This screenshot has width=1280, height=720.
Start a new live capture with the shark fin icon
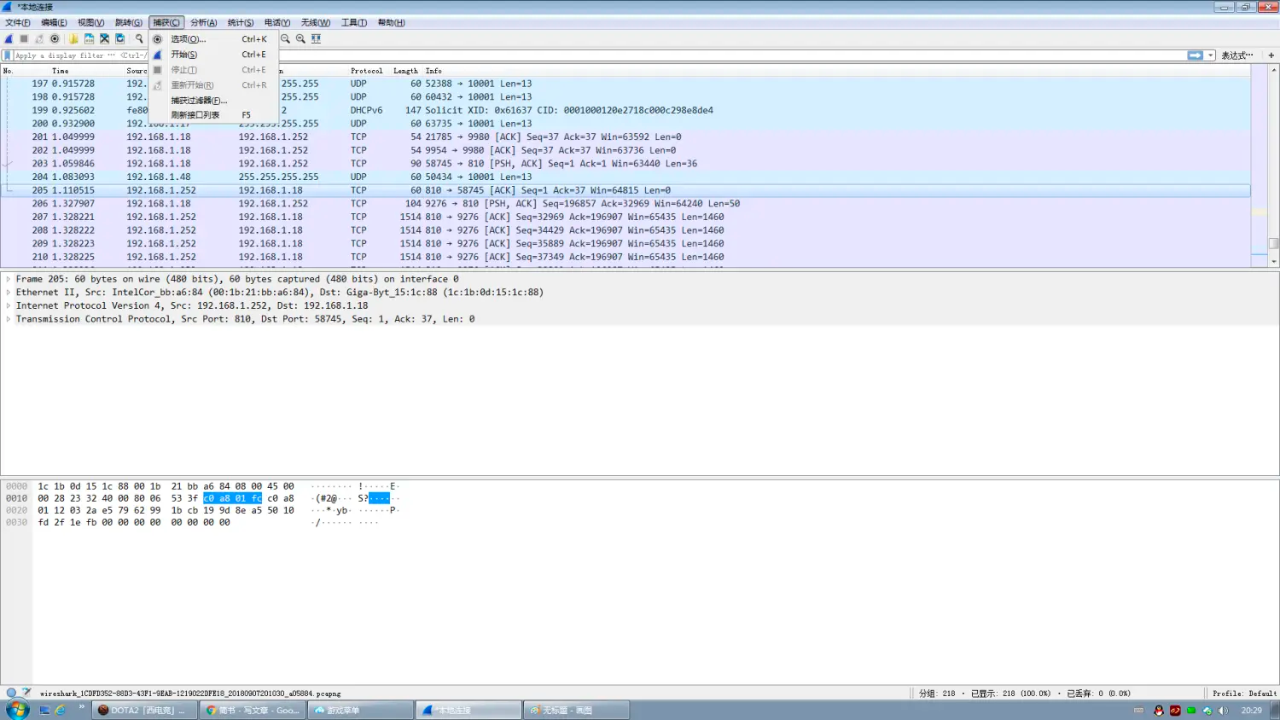tap(8, 38)
